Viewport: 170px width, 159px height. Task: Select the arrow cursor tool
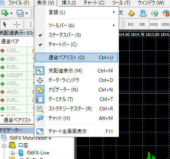[x=5, y=24]
